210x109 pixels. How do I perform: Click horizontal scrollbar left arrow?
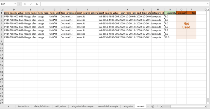coord(162,106)
